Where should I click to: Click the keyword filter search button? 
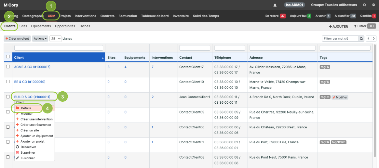[x=361, y=38]
